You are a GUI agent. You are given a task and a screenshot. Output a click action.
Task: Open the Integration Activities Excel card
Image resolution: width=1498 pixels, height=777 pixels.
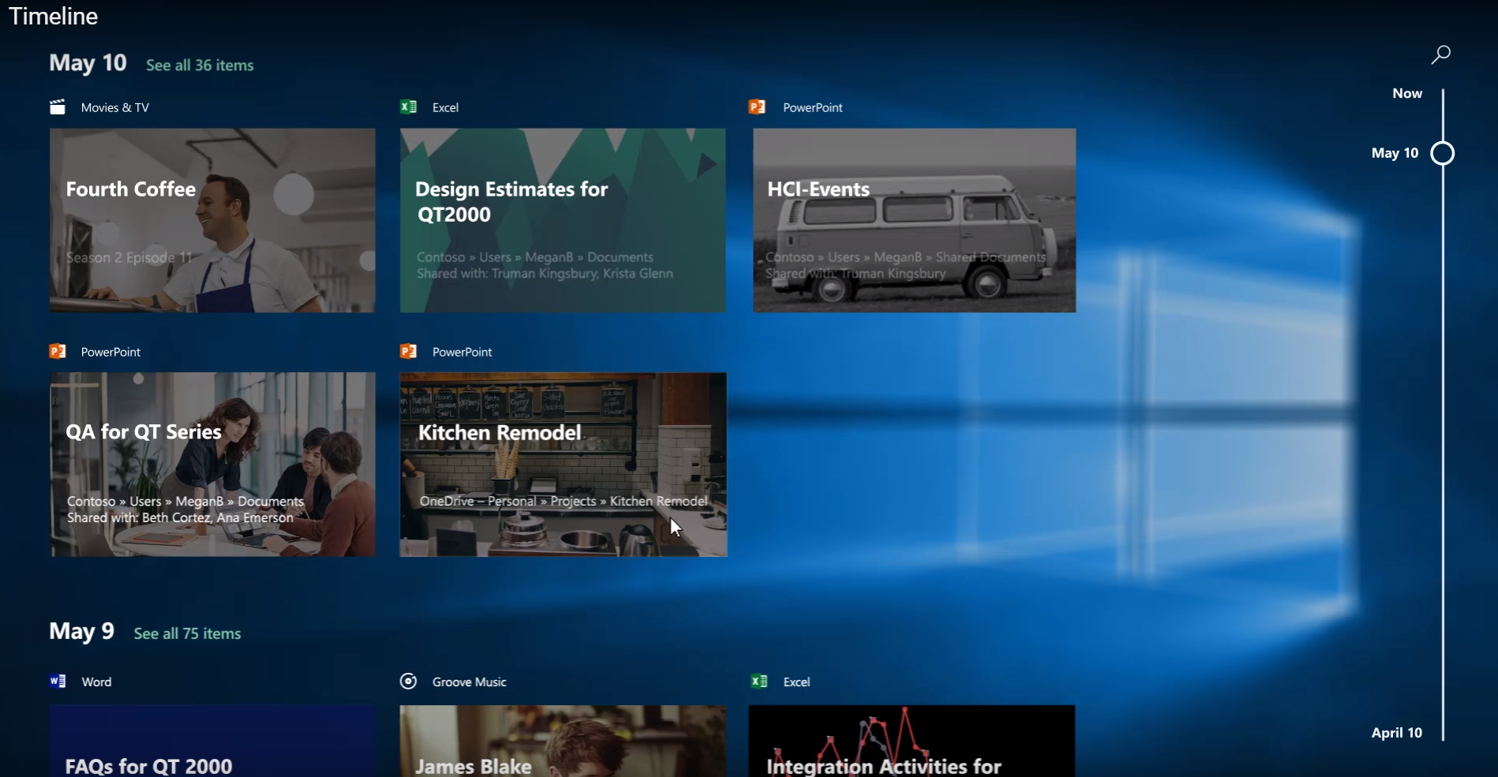click(912, 741)
